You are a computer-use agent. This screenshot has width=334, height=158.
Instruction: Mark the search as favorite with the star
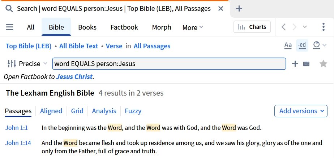(324, 63)
